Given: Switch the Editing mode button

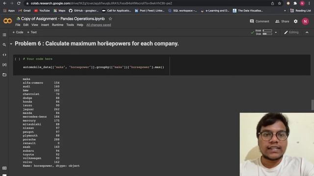Looking at the screenshot, I should coord(291,32).
